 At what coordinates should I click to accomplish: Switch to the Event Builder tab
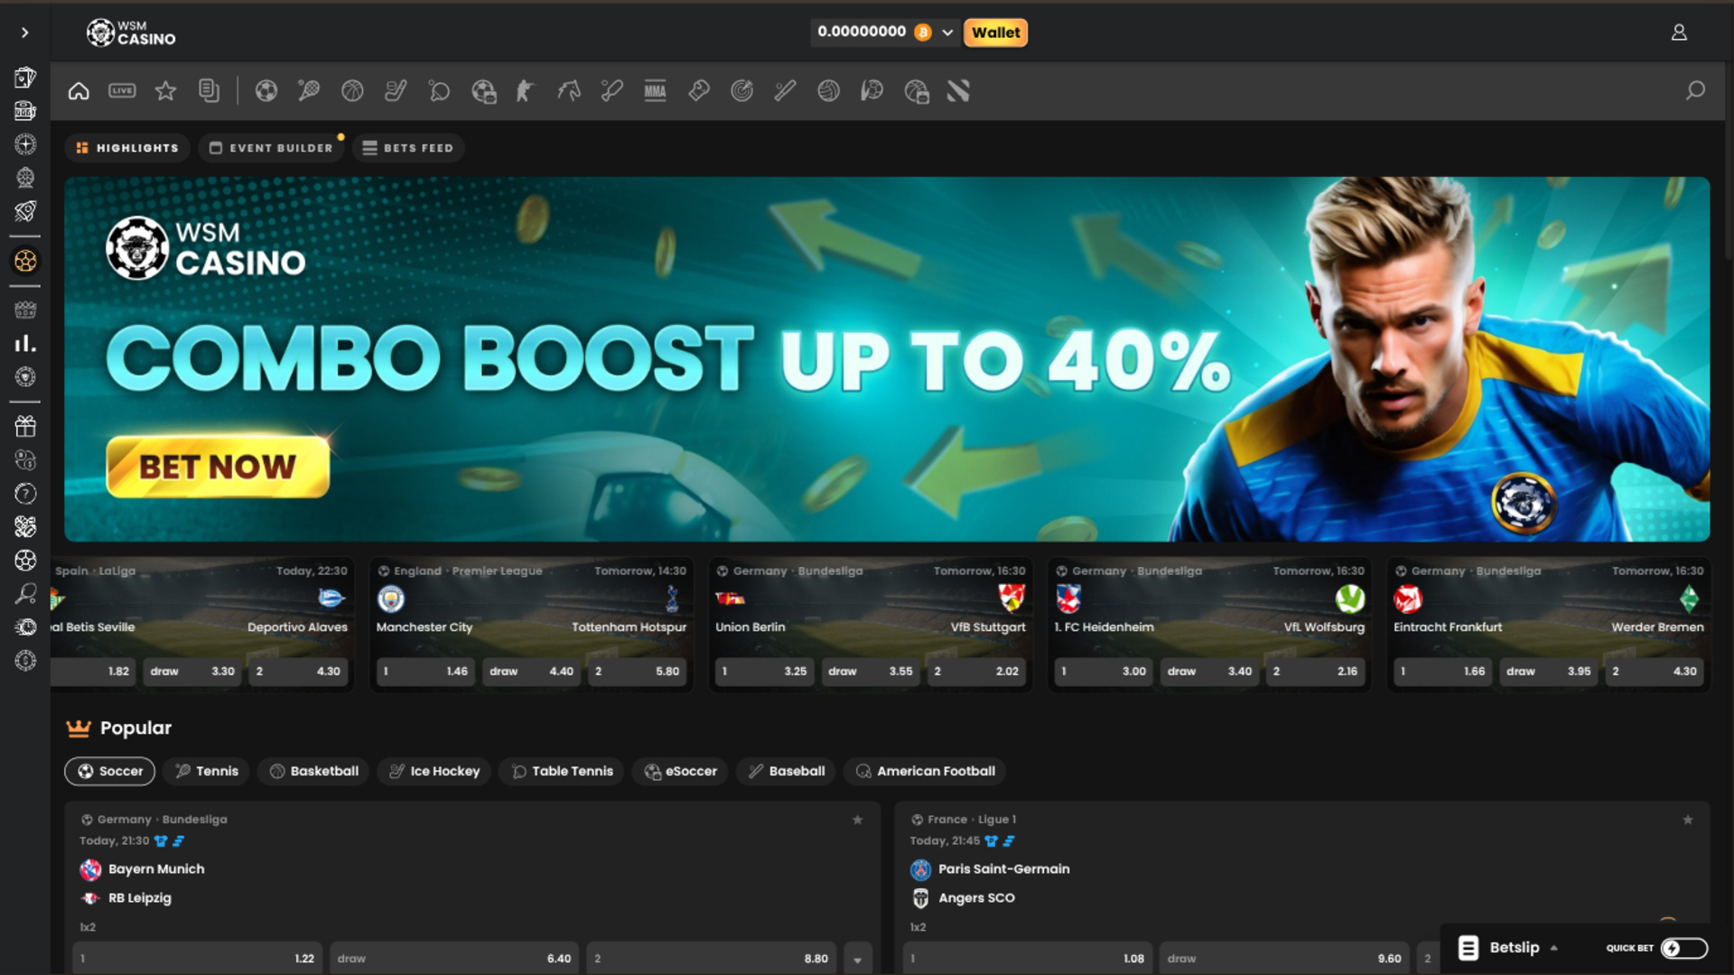pyautogui.click(x=271, y=148)
